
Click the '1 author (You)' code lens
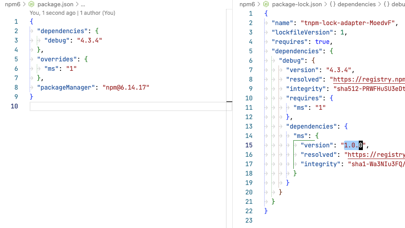97,13
